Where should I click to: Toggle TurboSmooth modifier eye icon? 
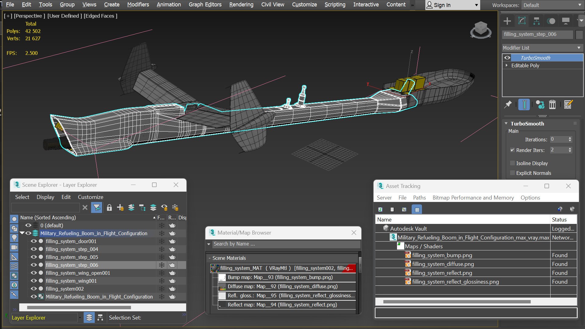pos(507,58)
